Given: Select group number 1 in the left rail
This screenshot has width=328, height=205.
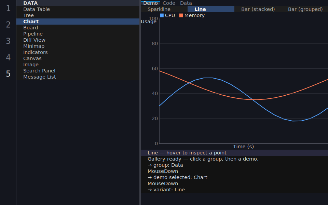Looking at the screenshot, I should tap(8, 8).
